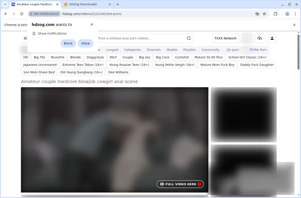Submit search with the magnifier icon
The width and height of the screenshot is (301, 198).
189,38
